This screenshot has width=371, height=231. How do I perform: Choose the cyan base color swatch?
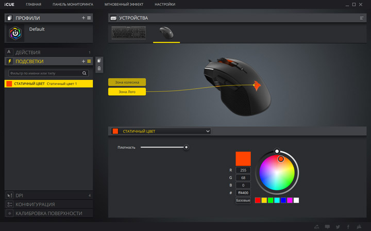pyautogui.click(x=277, y=200)
